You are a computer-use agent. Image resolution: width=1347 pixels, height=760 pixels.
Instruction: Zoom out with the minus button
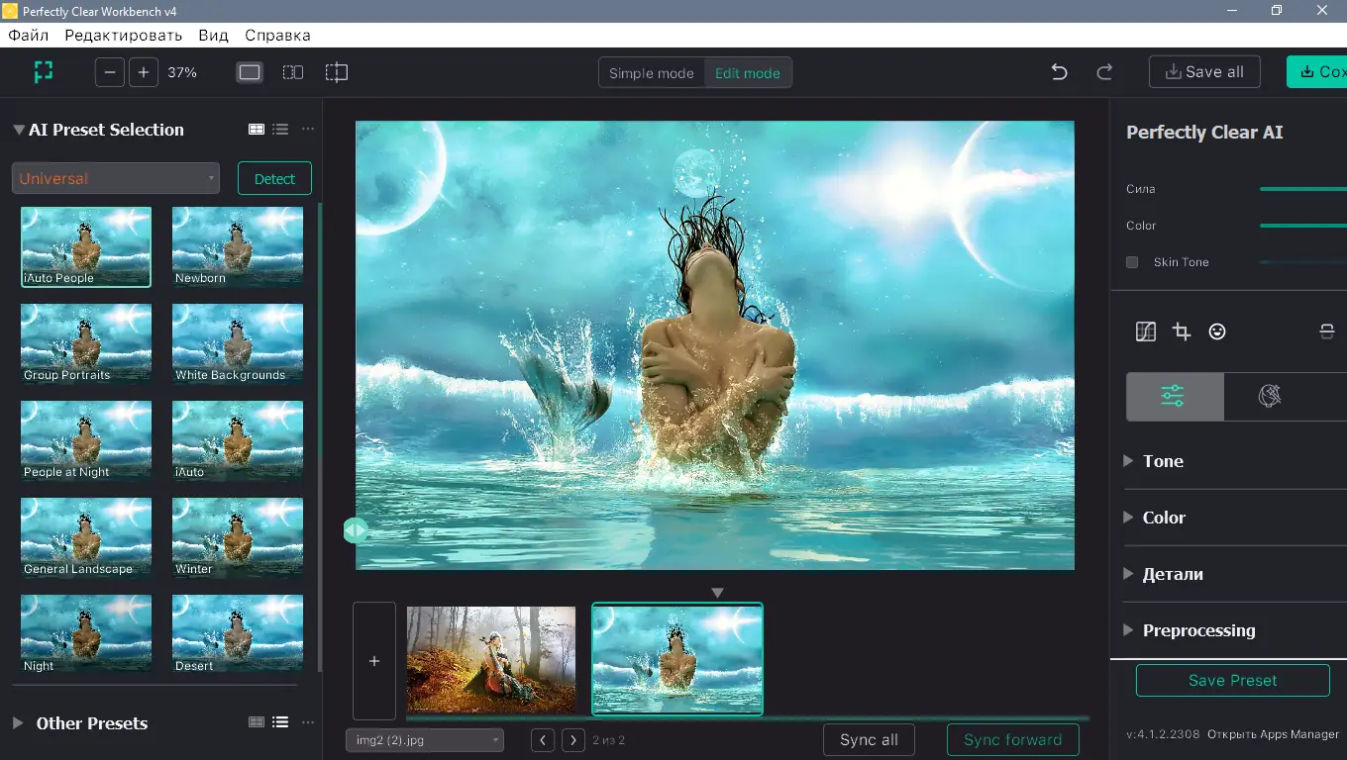coord(110,72)
